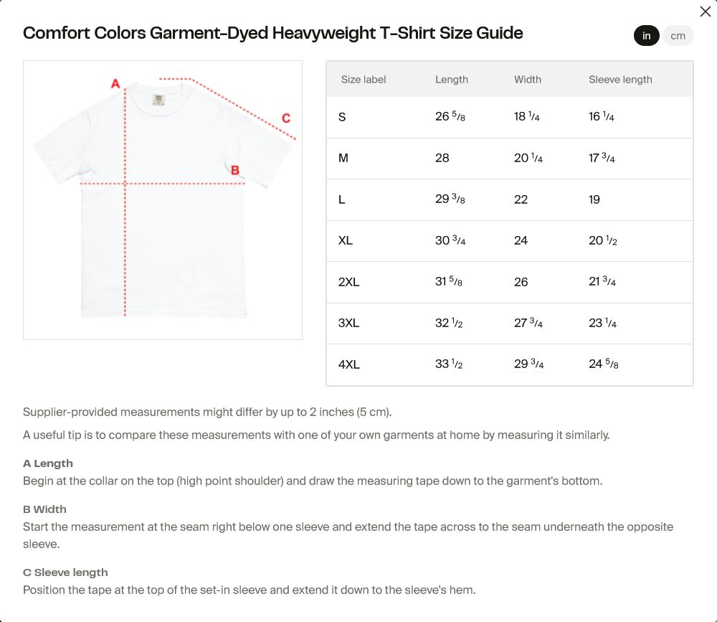The image size is (717, 622).
Task: Click the B Width description heading
Action: pos(44,509)
